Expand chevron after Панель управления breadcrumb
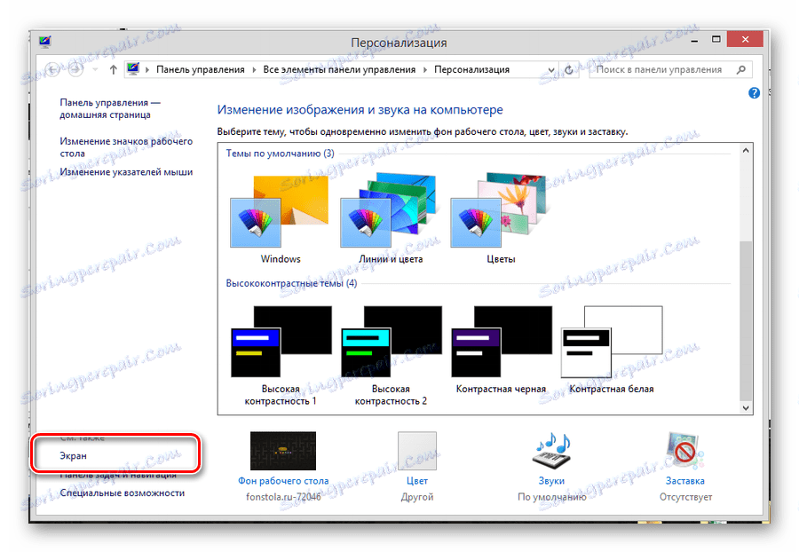The width and height of the screenshot is (799, 552). pos(254,70)
